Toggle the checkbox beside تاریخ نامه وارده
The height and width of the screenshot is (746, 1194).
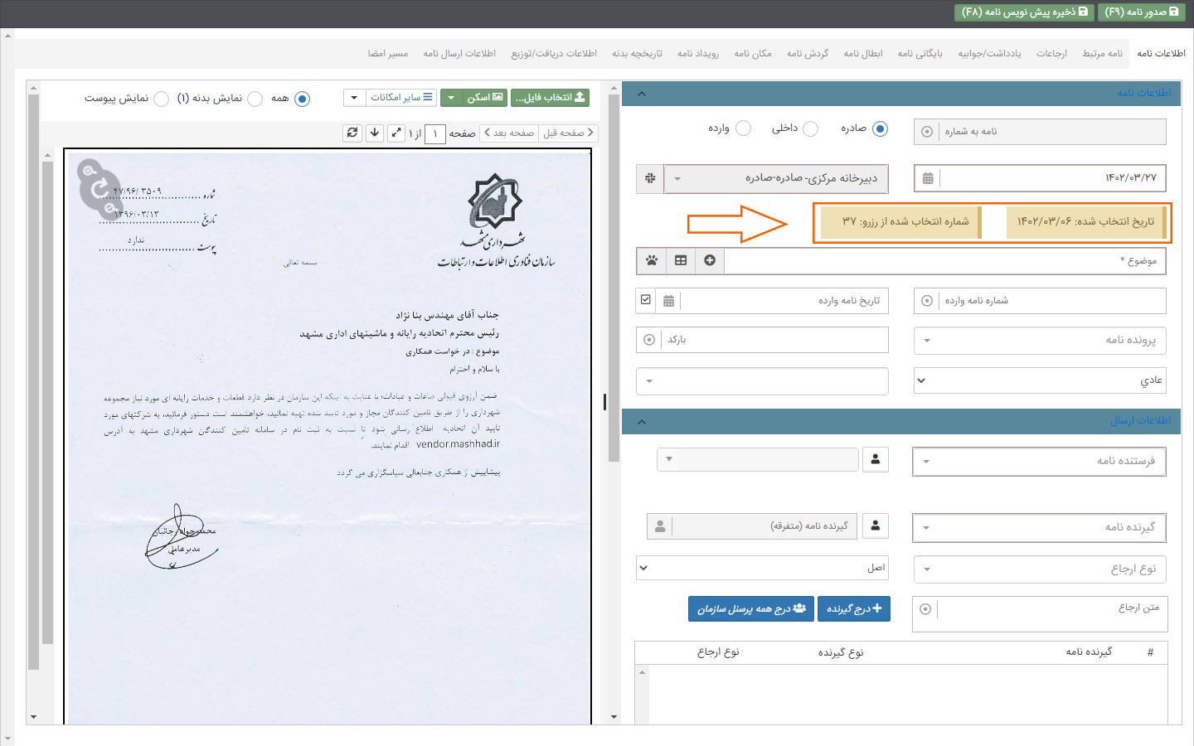pos(646,300)
